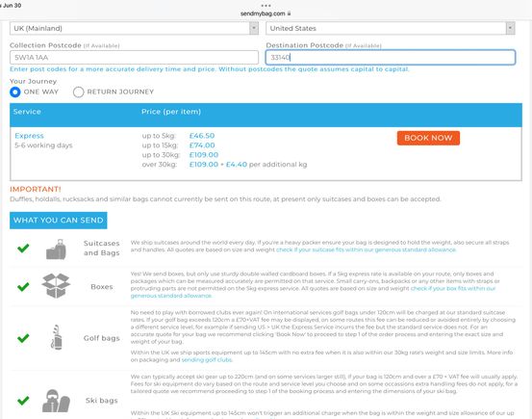This screenshot has height=419, width=532.
Task: Open the Express service link
Action: (29, 136)
